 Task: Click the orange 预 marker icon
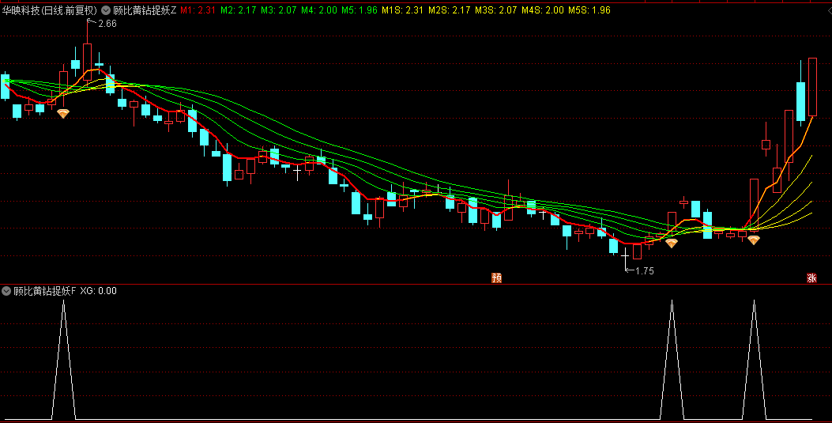click(497, 278)
